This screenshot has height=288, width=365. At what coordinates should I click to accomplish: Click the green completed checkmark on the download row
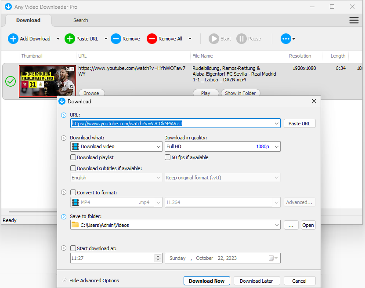(x=11, y=81)
